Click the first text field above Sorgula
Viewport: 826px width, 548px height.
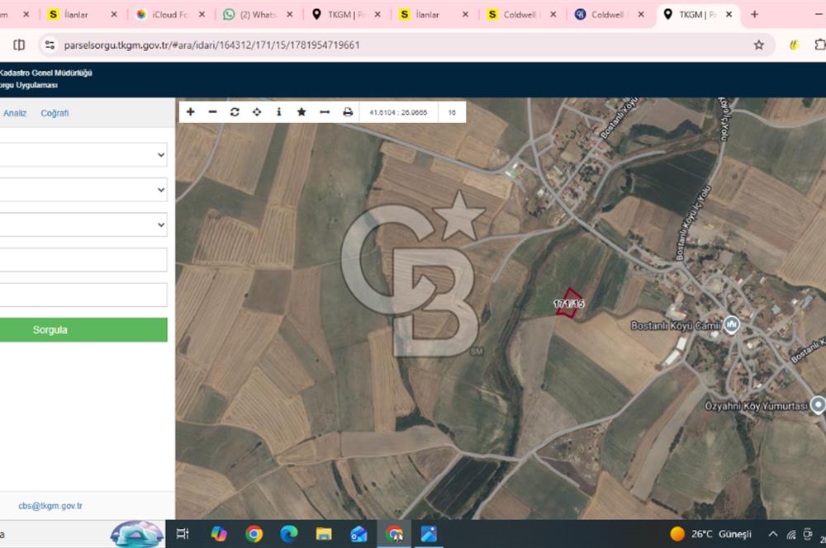pyautogui.click(x=83, y=260)
